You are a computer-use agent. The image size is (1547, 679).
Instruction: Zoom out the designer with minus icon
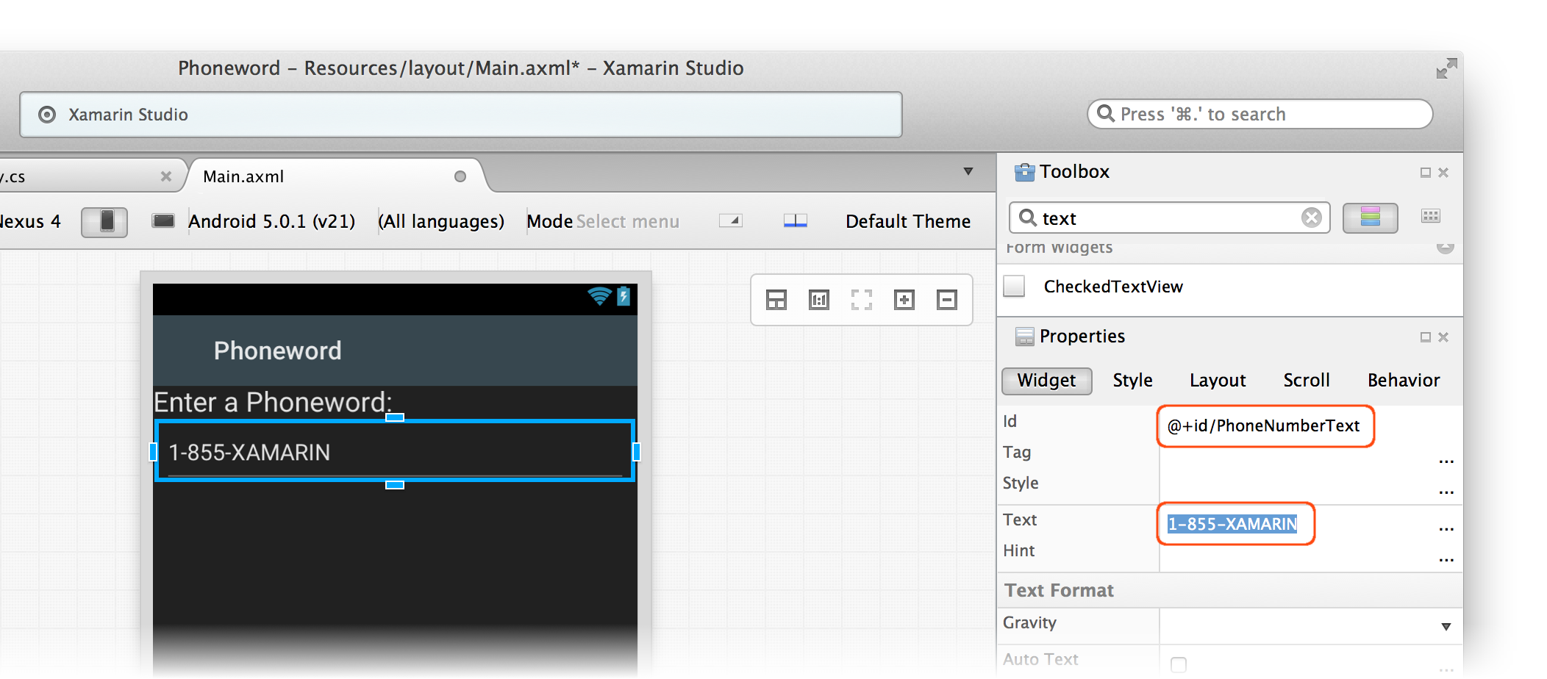(946, 300)
